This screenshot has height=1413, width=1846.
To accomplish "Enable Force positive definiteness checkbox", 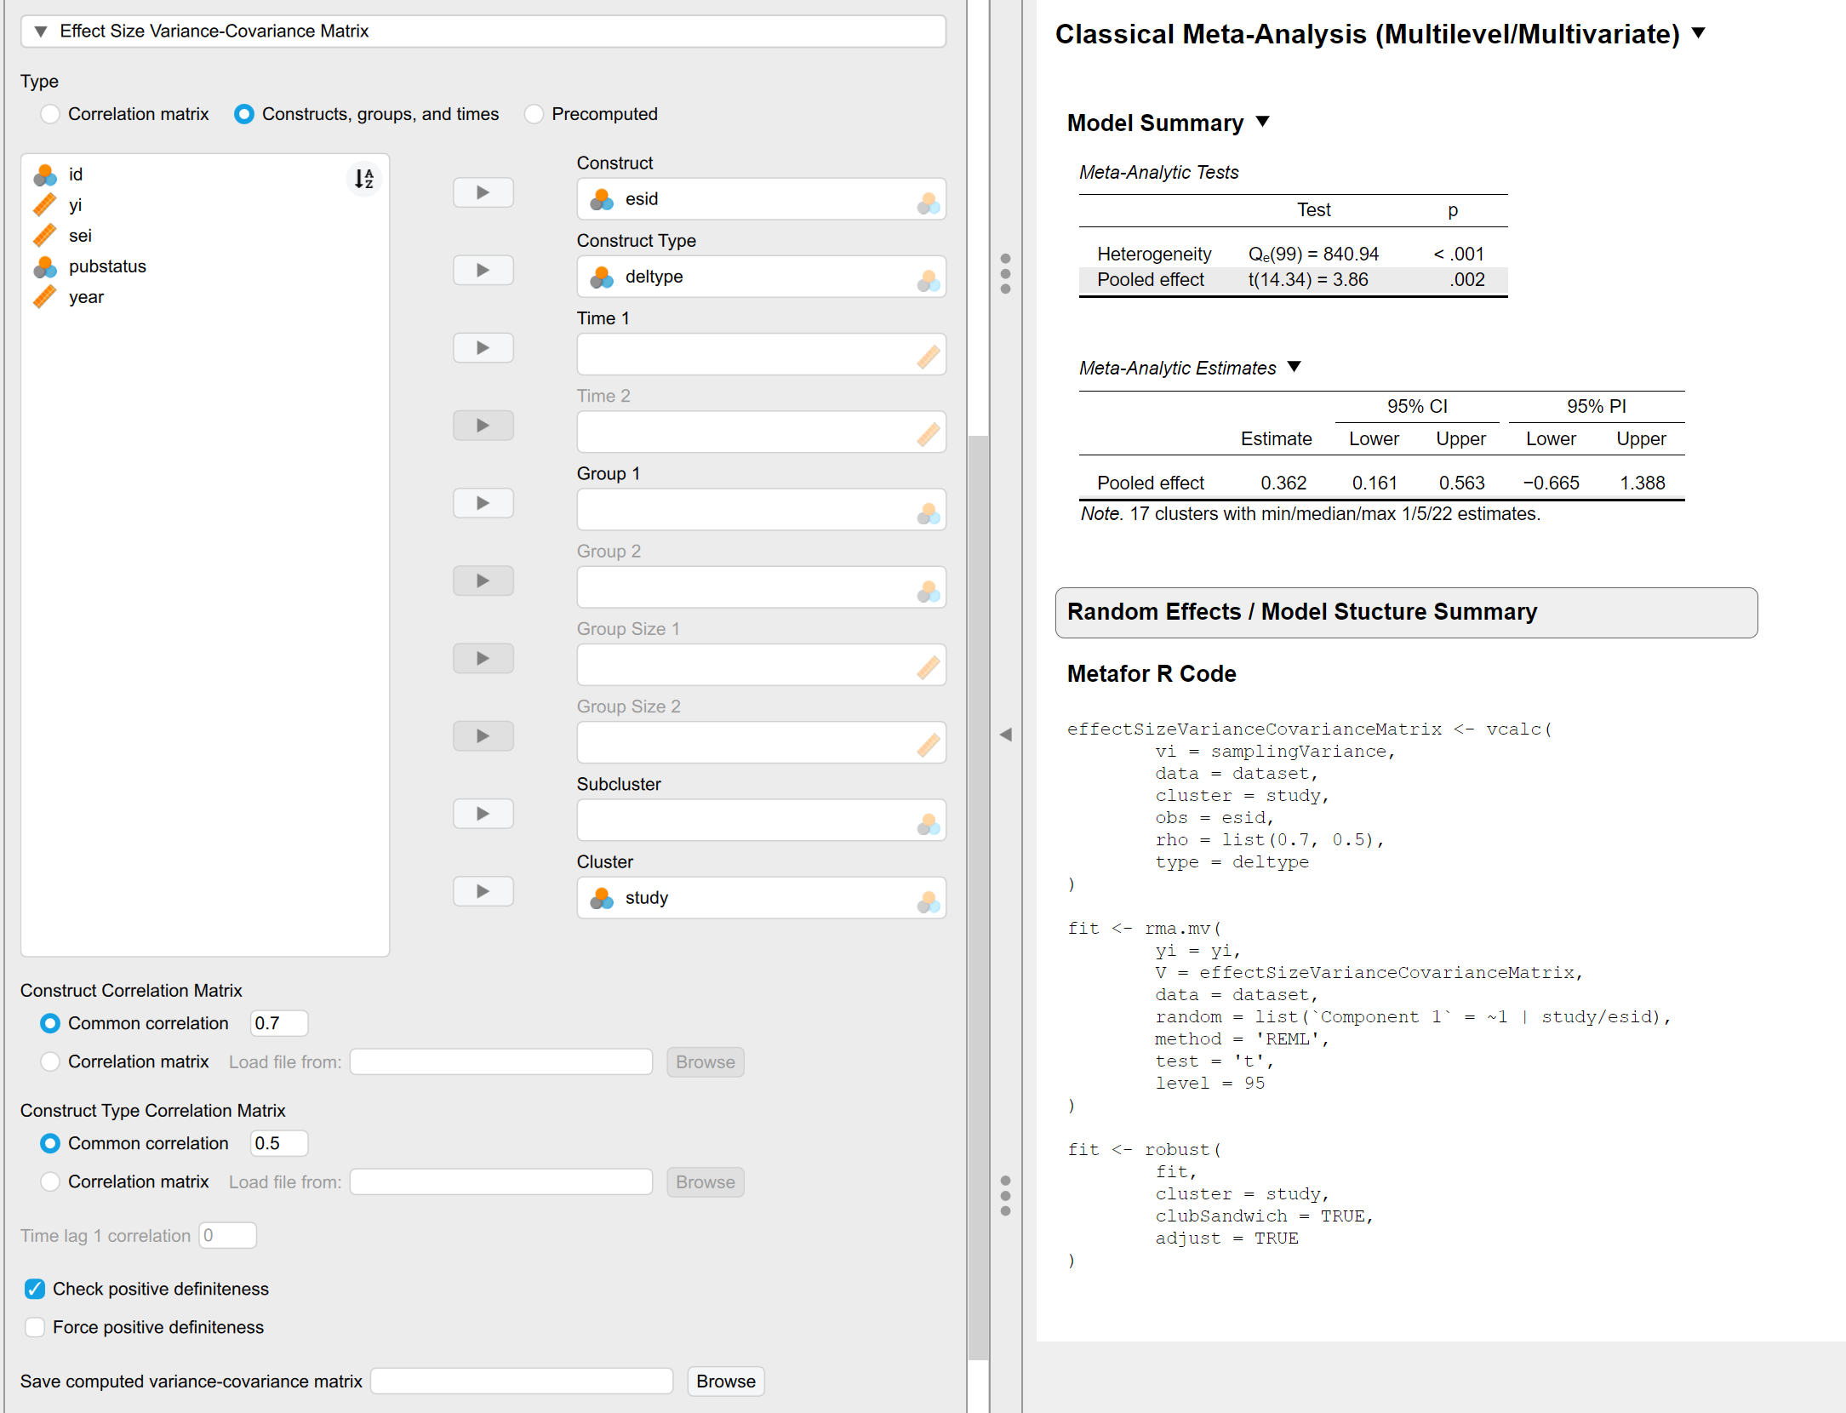I will tap(35, 1327).
